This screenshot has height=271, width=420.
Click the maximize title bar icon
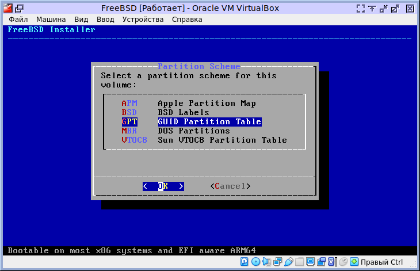click(x=395, y=9)
